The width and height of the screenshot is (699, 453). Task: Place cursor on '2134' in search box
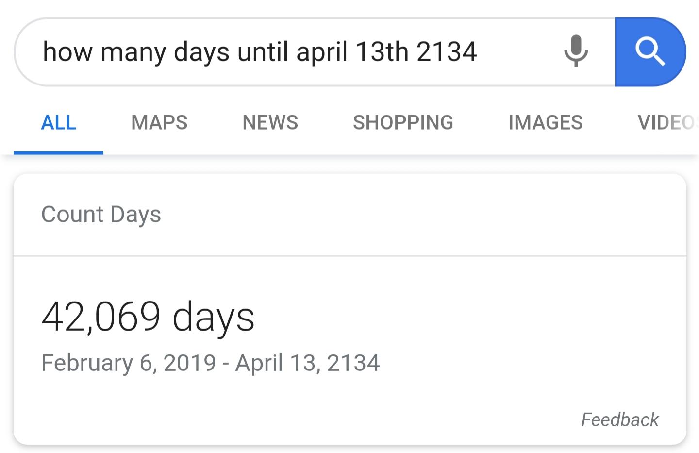coord(447,51)
